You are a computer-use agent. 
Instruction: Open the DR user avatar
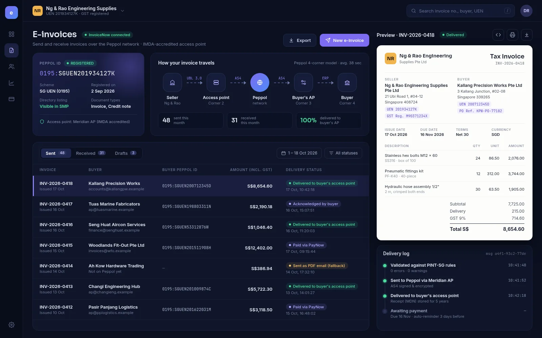[526, 11]
